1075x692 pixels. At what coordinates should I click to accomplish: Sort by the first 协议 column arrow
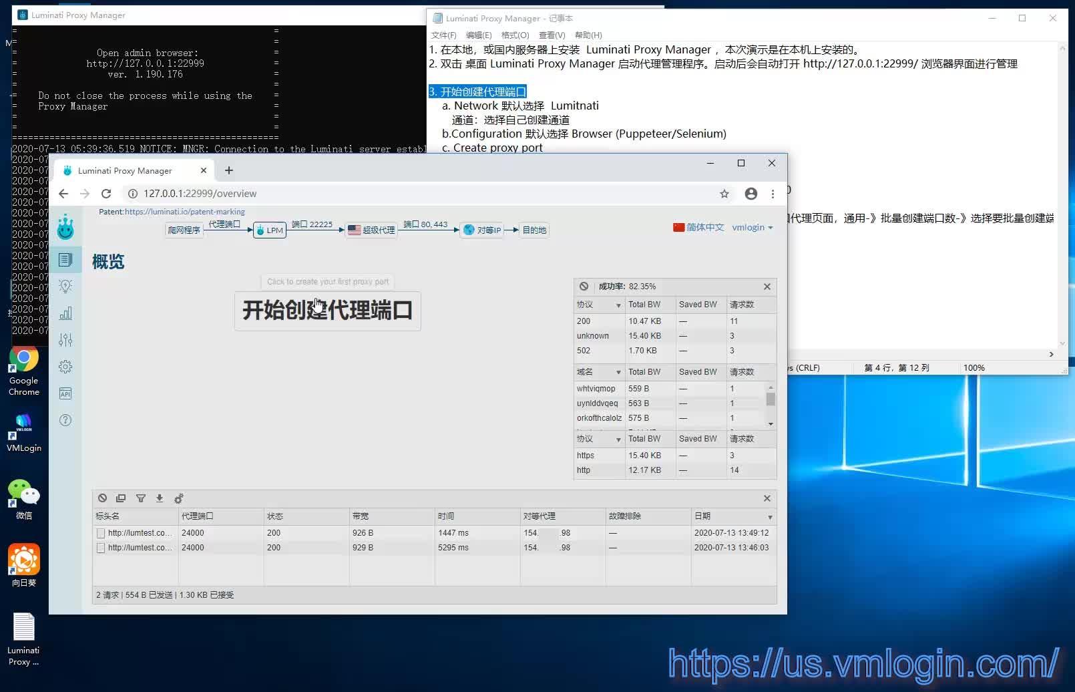pos(618,305)
